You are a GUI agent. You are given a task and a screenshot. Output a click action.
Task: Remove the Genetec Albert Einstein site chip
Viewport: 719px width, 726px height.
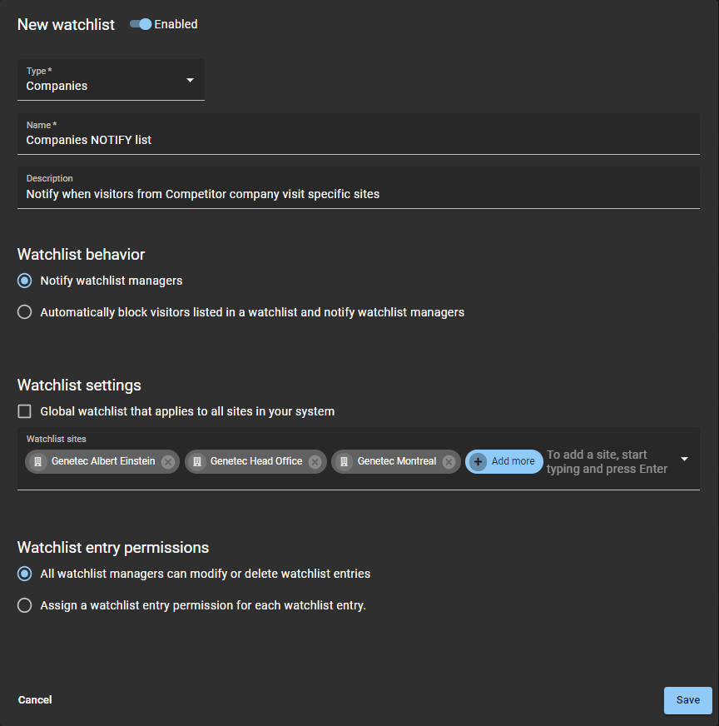(168, 462)
